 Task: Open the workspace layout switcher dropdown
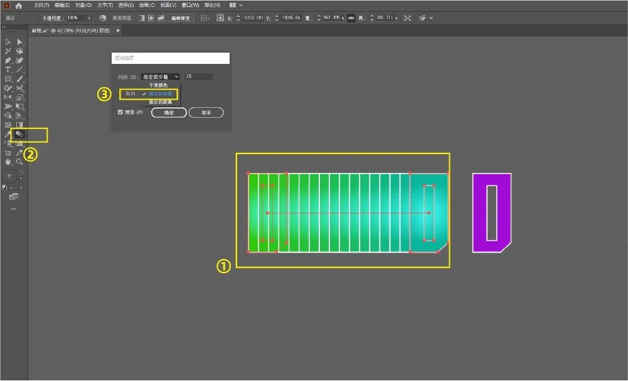[236, 5]
